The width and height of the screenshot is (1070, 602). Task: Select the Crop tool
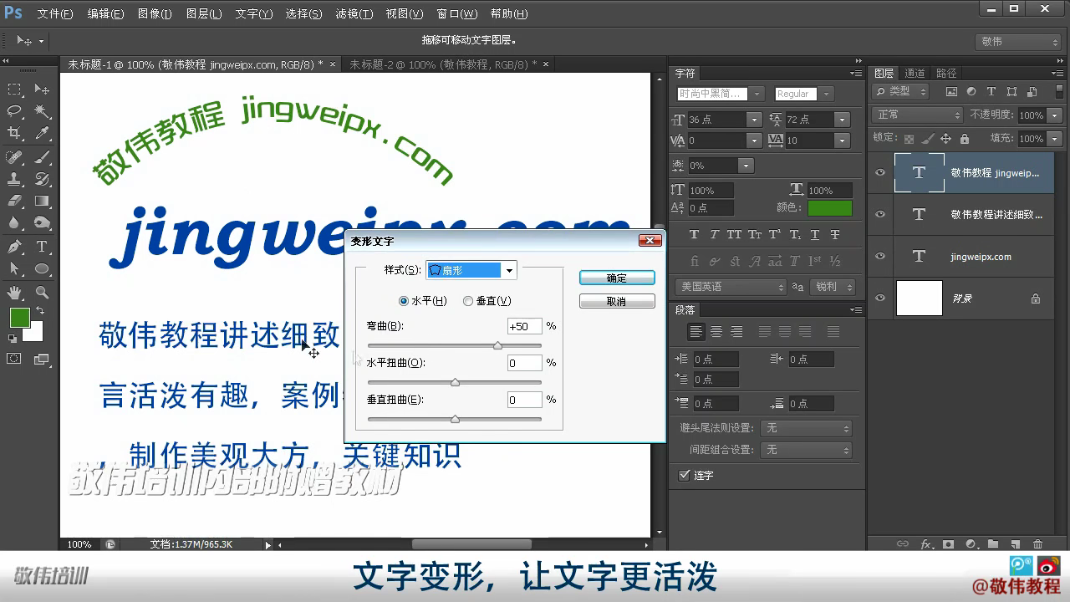pos(14,133)
